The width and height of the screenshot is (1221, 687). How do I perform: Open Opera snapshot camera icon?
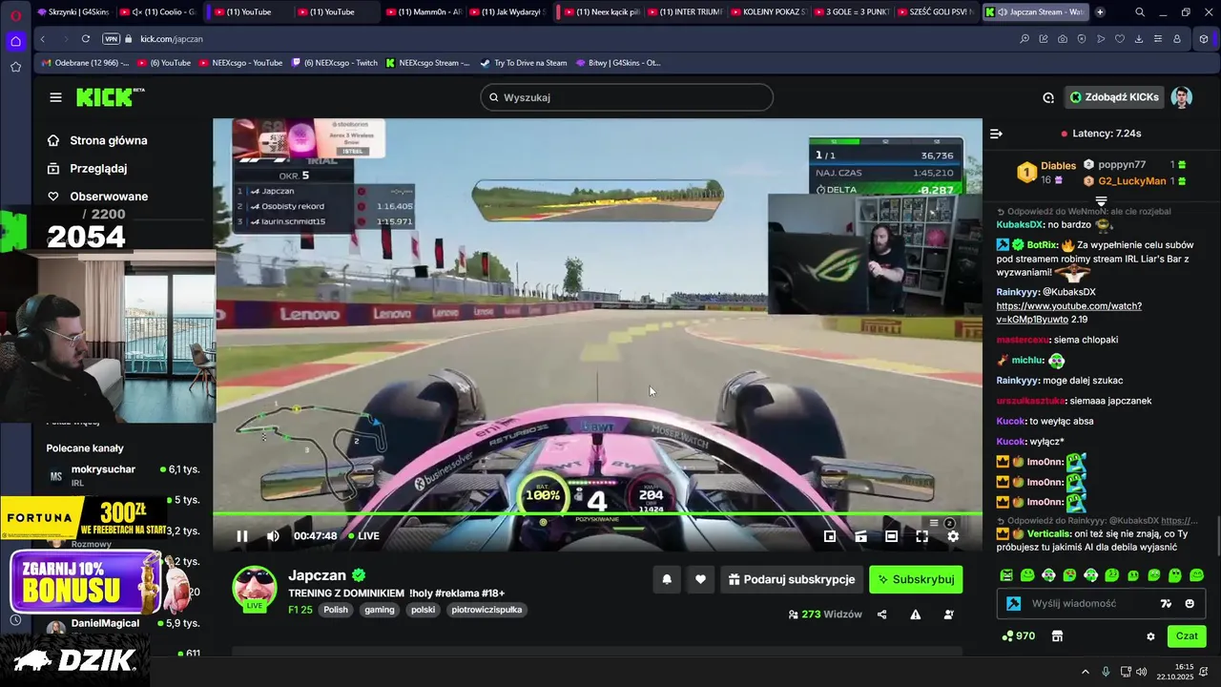(1062, 39)
